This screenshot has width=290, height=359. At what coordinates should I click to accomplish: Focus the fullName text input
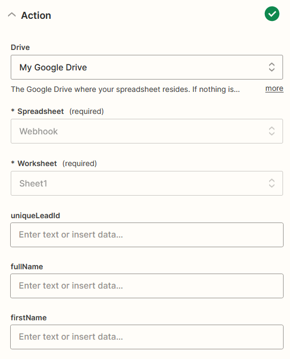tap(146, 286)
